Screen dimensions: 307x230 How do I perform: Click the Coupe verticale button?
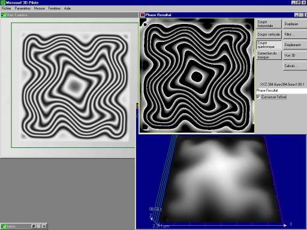(x=269, y=34)
